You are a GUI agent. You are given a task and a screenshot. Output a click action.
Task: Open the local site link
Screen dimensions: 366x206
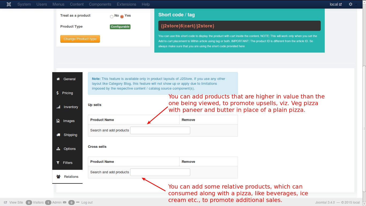(336, 4)
